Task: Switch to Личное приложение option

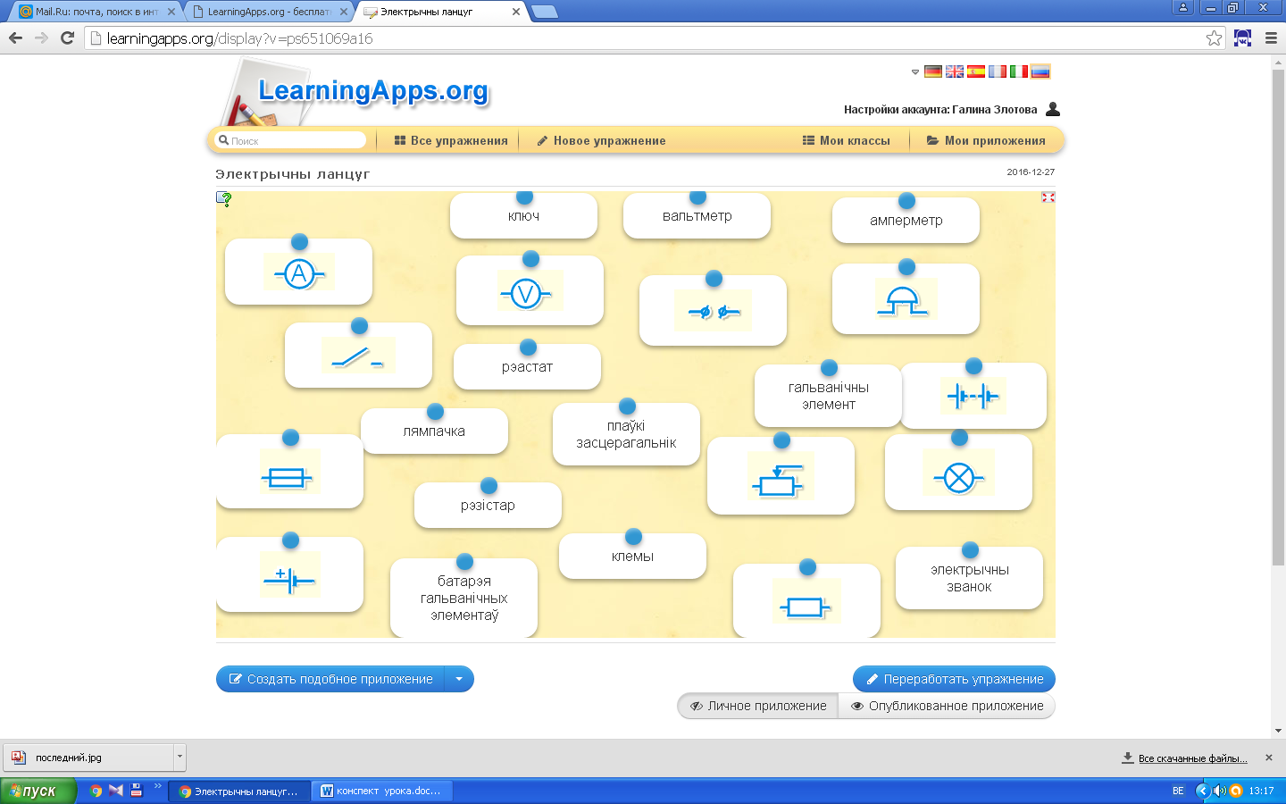Action: click(x=757, y=706)
